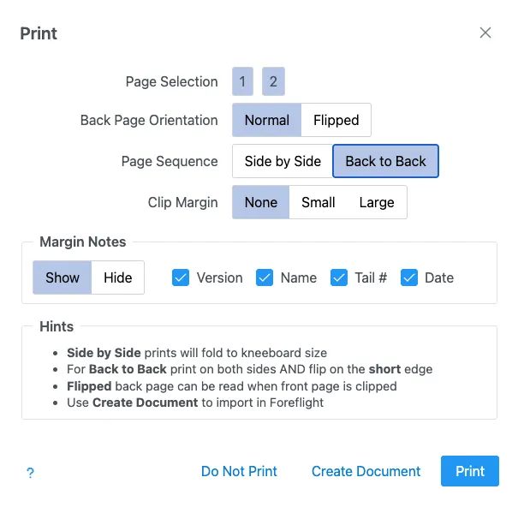Screen dimensions: 518x513
Task: Uncheck the Date checkbox
Action: pos(409,277)
